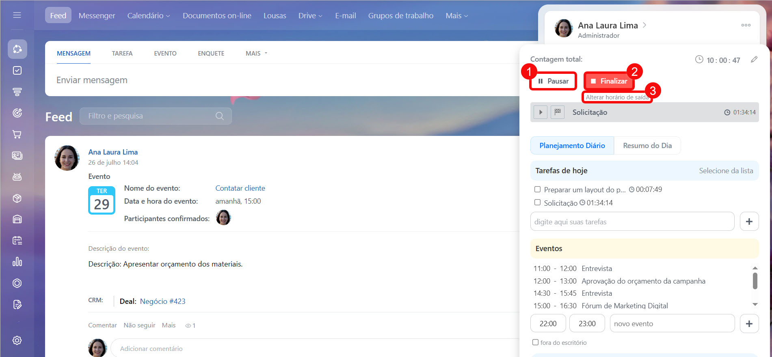Click the digite aqui suas tarefas field
This screenshot has height=357, width=772.
(x=632, y=222)
